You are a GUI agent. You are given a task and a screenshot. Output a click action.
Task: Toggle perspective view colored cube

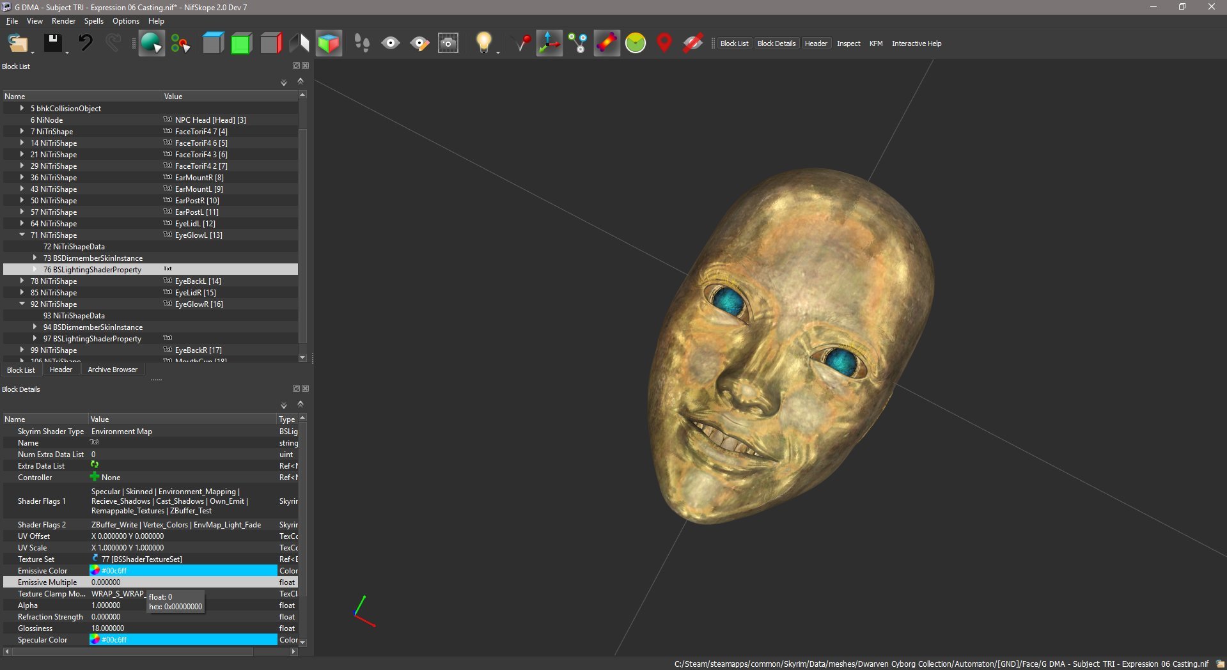[329, 43]
